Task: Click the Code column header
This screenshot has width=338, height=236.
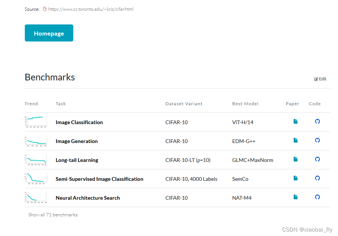Action: tap(315, 104)
